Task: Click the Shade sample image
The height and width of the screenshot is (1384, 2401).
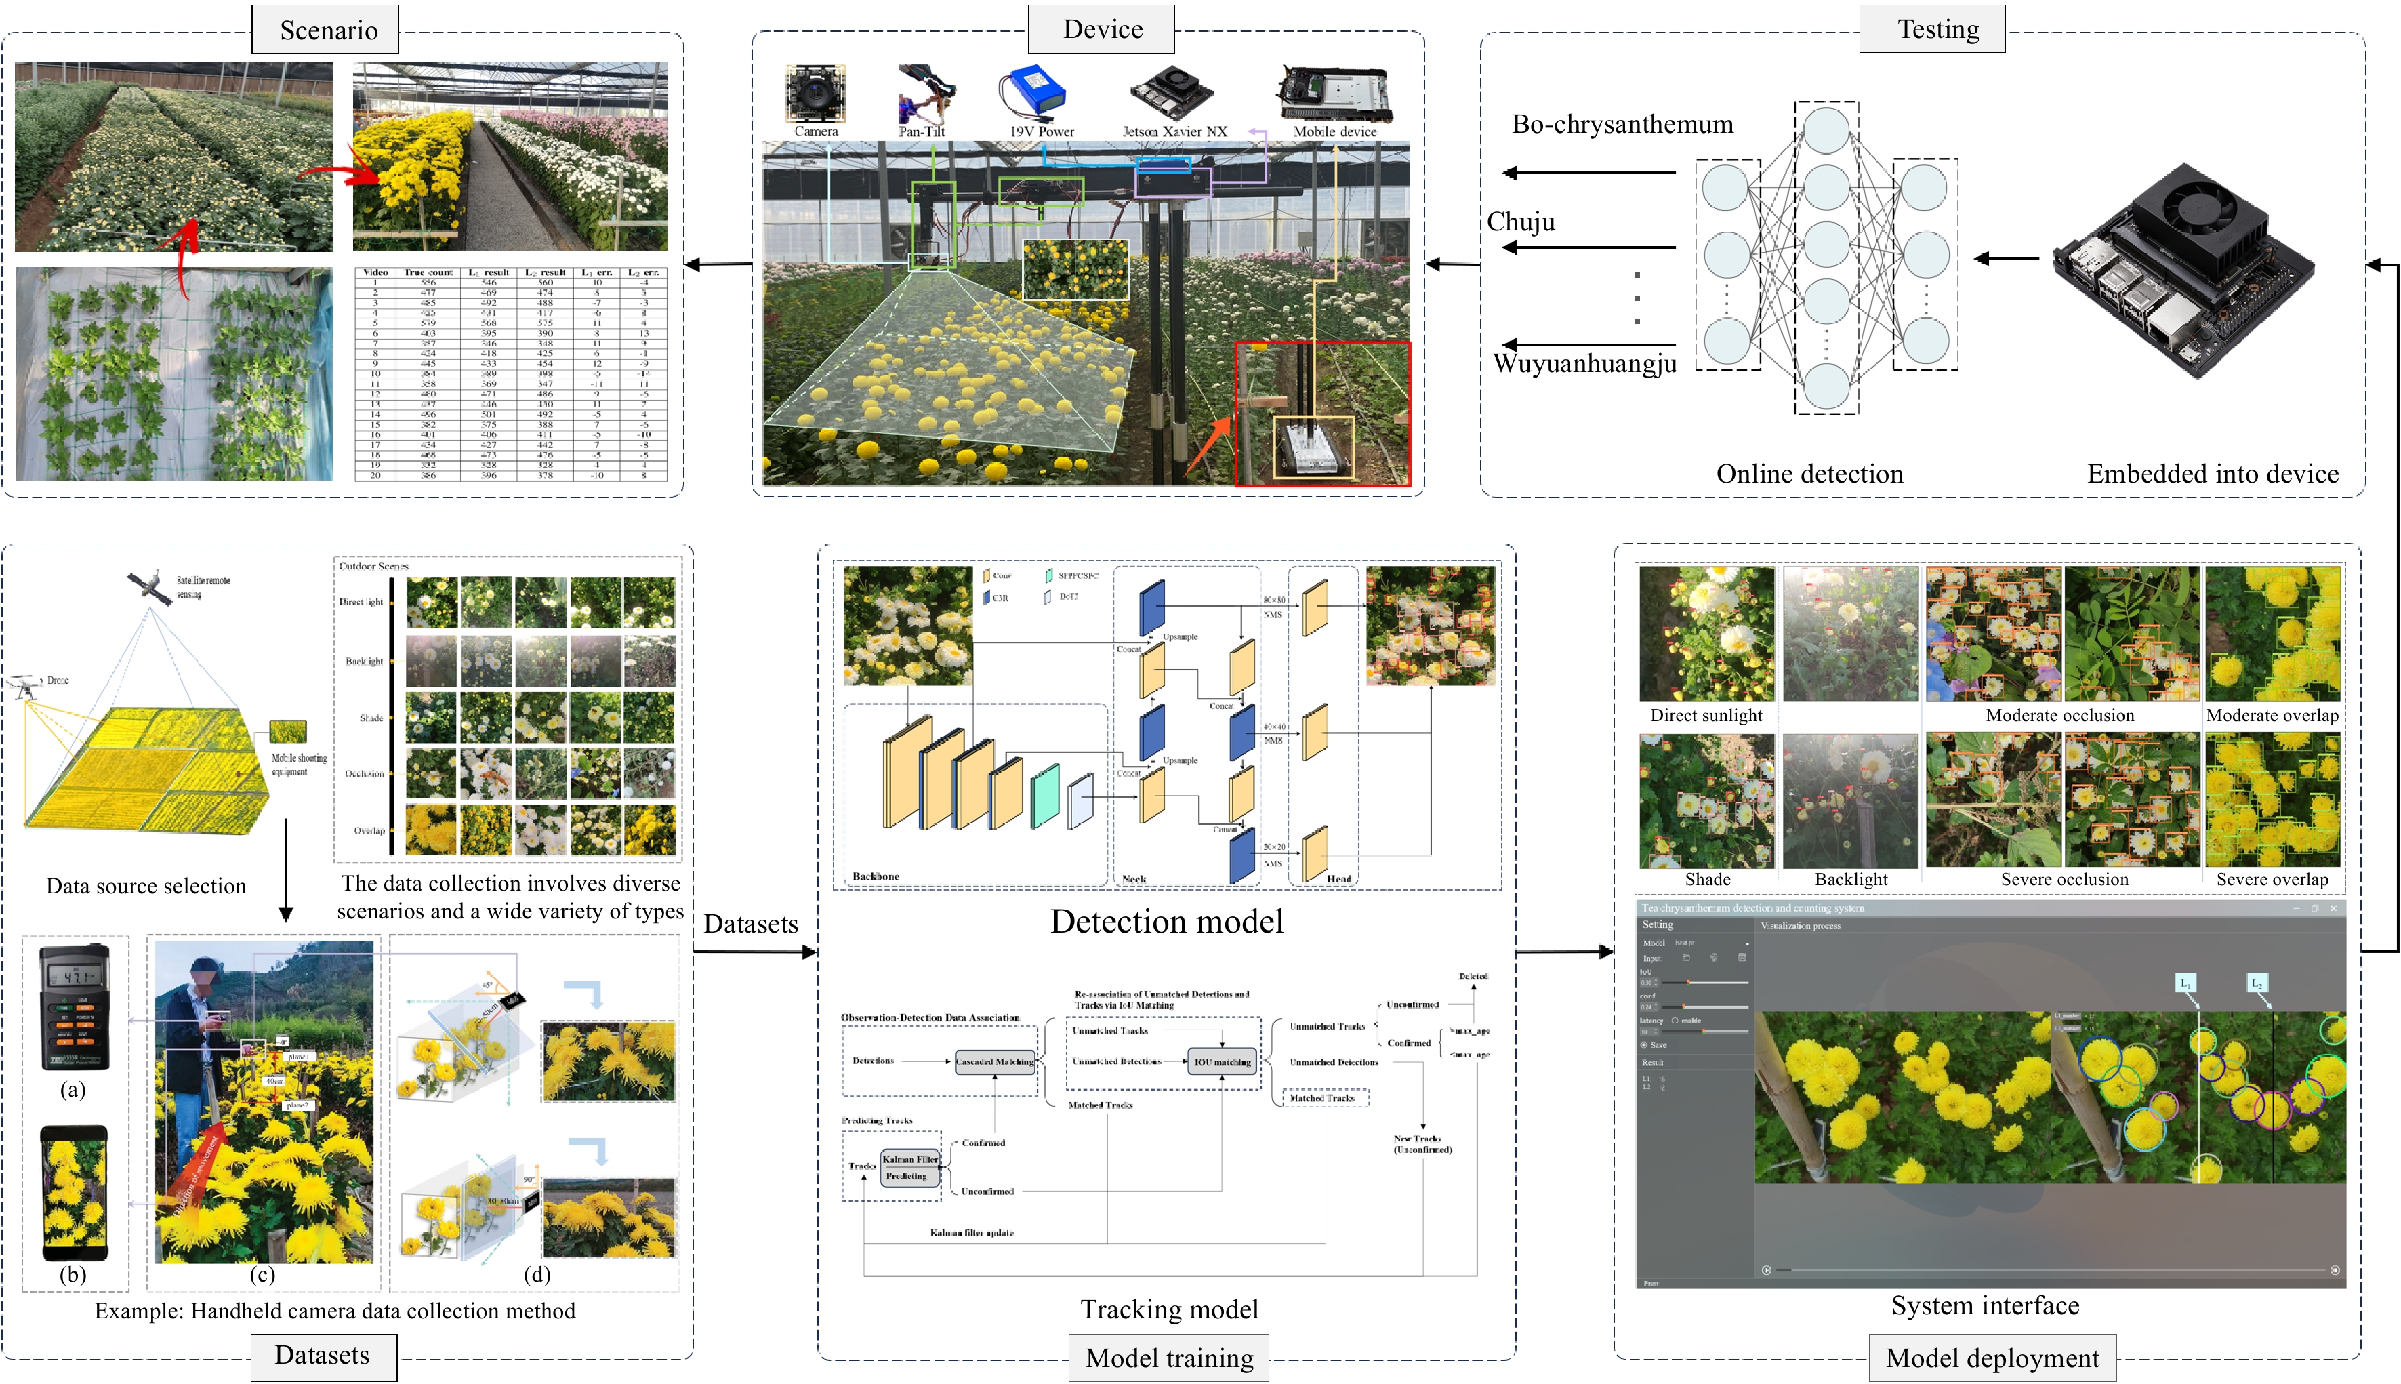Action: point(1706,800)
